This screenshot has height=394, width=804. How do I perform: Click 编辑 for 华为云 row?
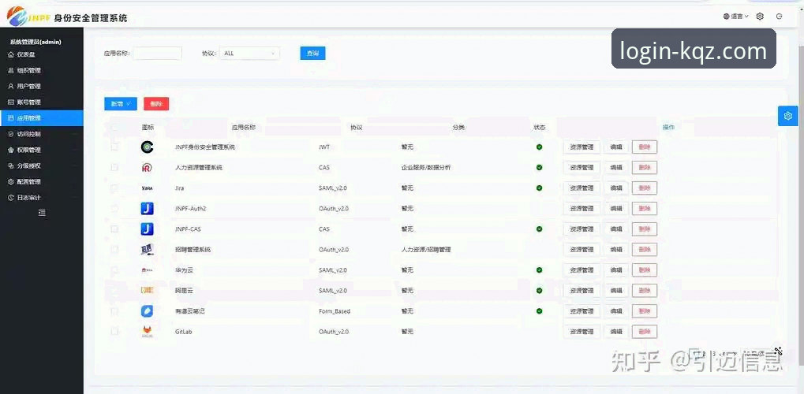[x=616, y=270]
